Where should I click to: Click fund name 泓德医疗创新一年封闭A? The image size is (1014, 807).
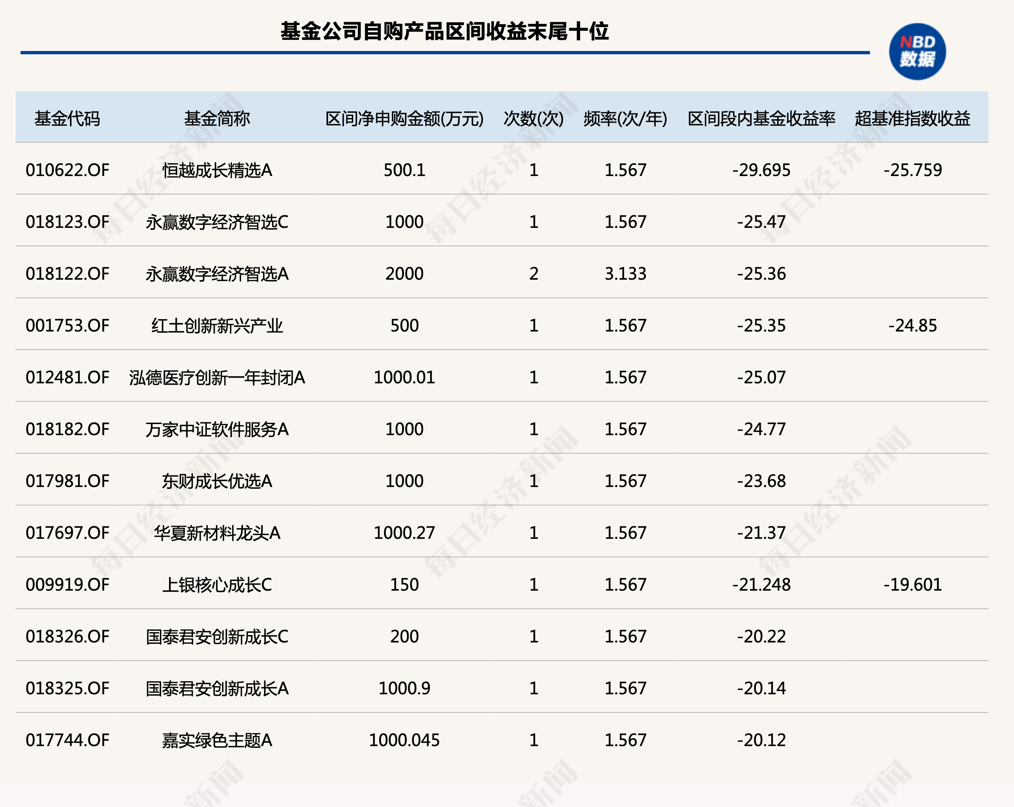click(x=217, y=378)
